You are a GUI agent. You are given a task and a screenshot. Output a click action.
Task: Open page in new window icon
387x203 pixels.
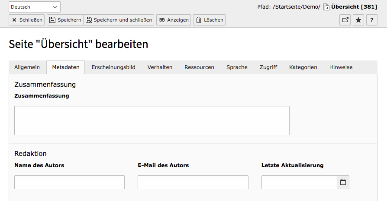click(x=345, y=20)
